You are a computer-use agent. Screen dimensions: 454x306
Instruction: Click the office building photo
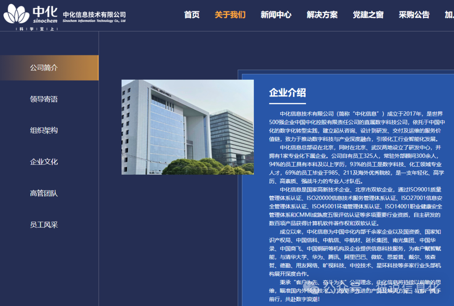click(187, 127)
